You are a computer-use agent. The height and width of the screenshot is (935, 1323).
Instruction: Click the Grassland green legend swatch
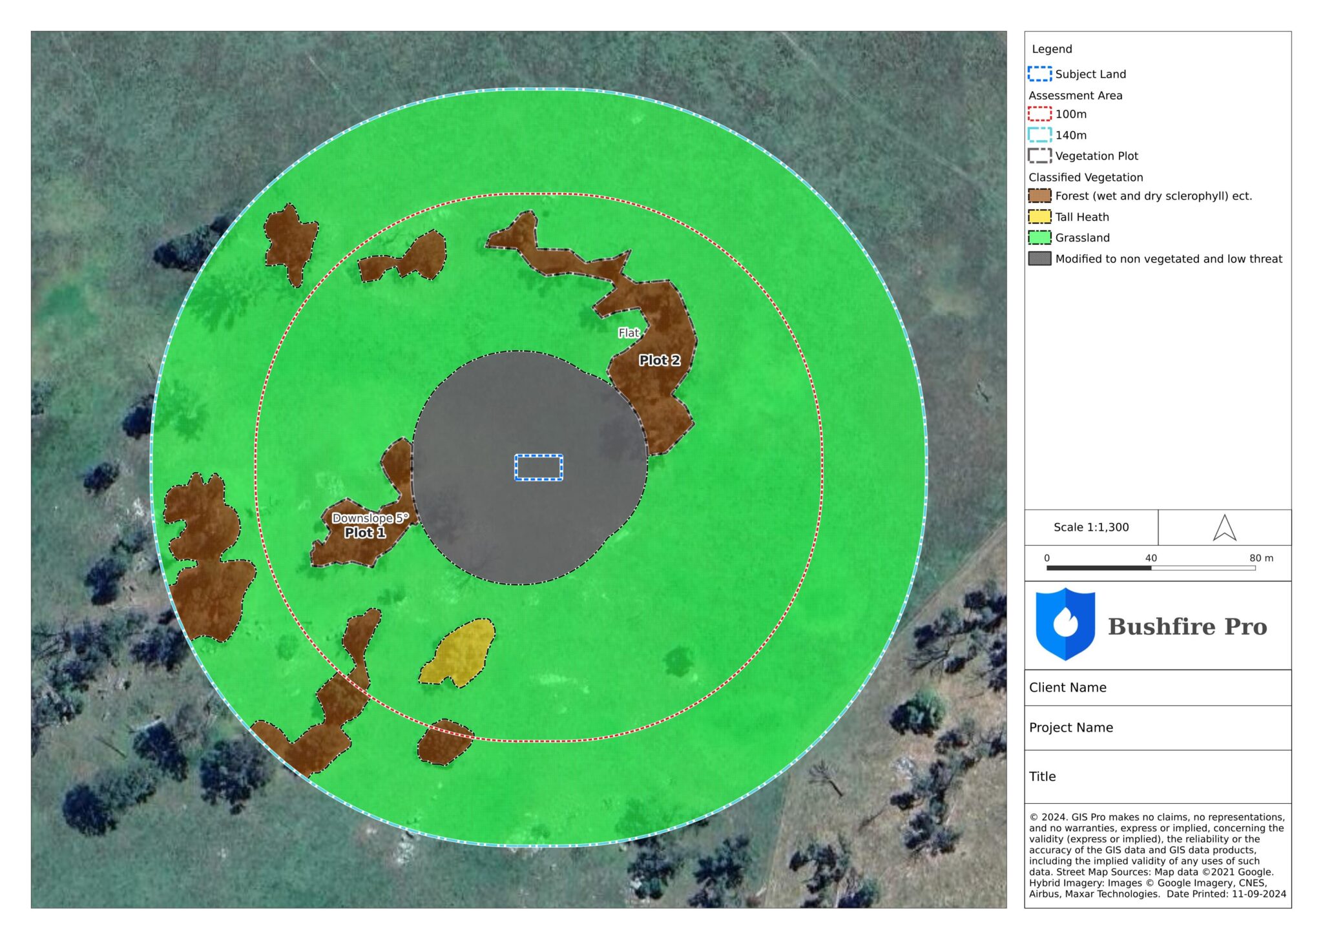coord(1039,238)
